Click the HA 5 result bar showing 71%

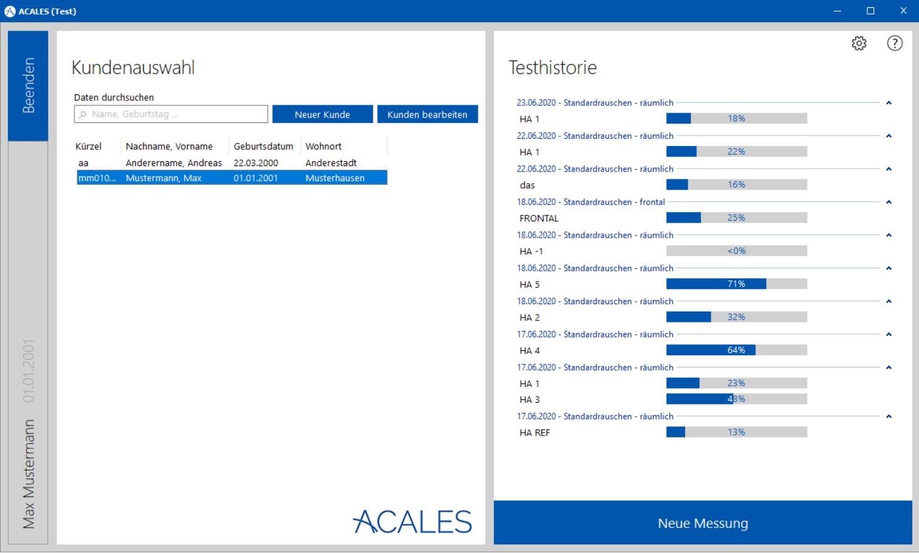point(736,284)
